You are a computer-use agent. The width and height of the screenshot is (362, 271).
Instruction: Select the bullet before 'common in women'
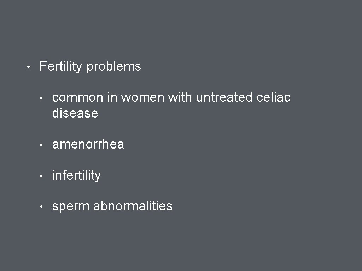tap(41, 98)
